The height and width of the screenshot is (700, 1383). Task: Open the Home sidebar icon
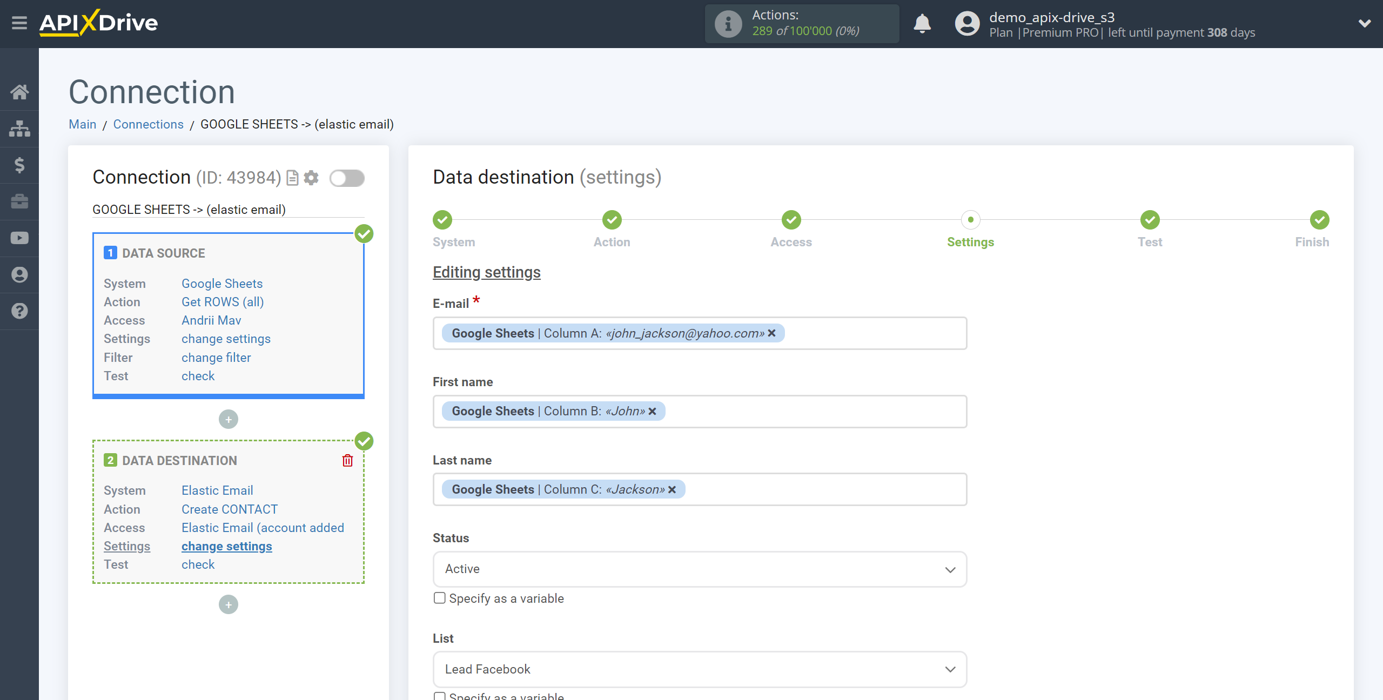click(19, 92)
